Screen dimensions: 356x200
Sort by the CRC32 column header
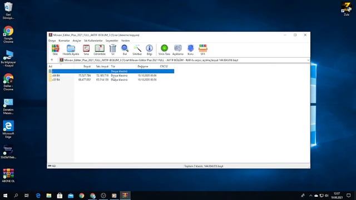[164, 67]
